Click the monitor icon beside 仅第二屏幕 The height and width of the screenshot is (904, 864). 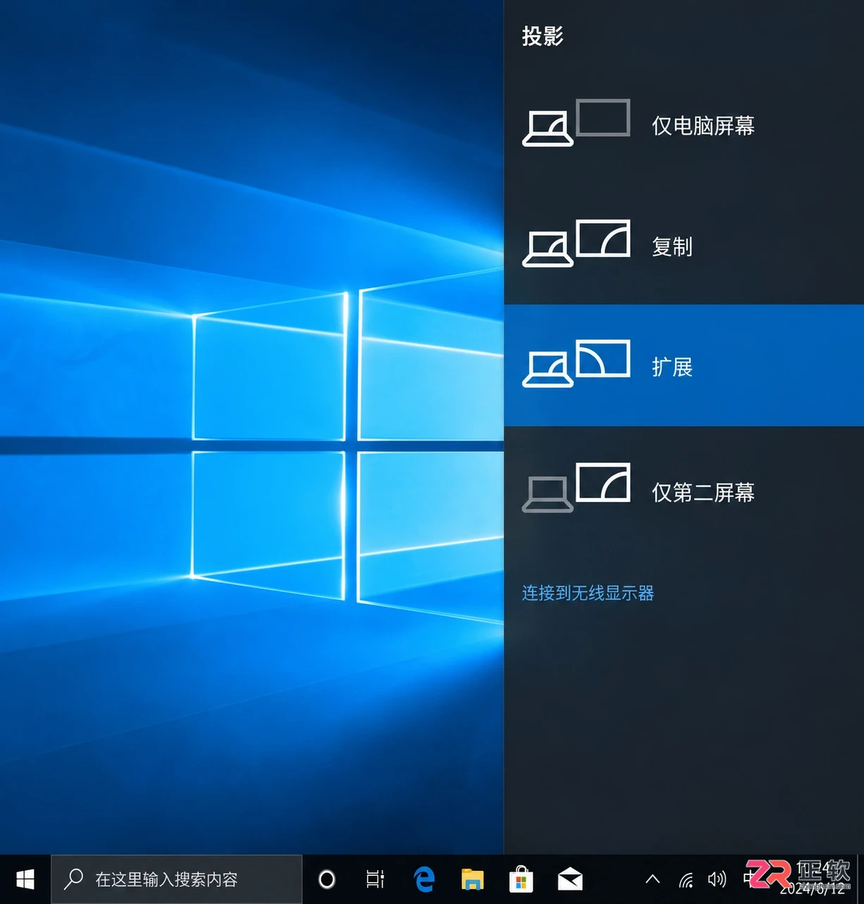603,482
